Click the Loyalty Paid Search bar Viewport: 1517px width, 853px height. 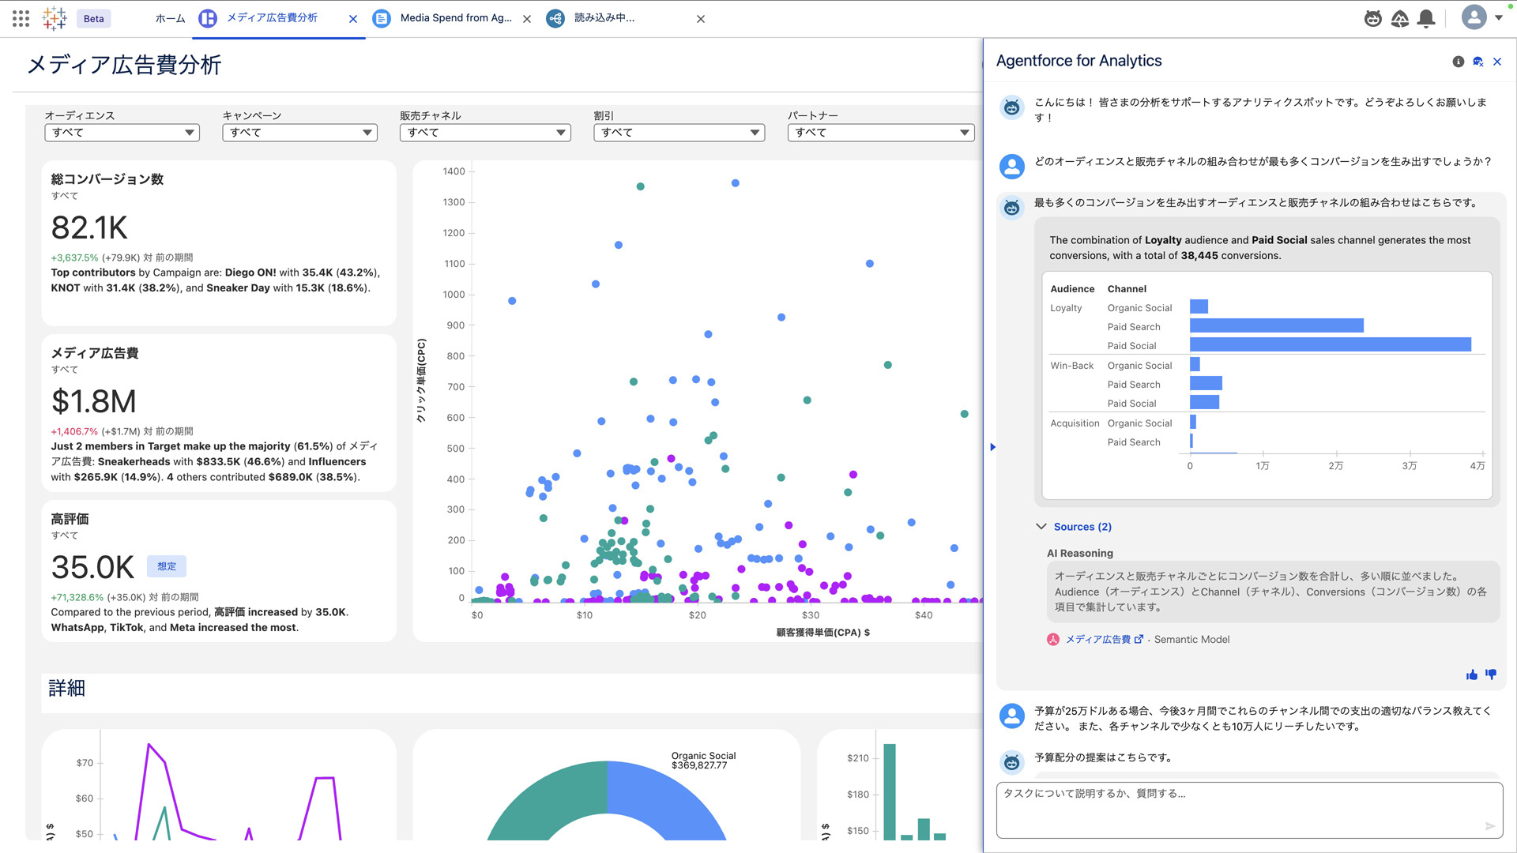pyautogui.click(x=1277, y=325)
